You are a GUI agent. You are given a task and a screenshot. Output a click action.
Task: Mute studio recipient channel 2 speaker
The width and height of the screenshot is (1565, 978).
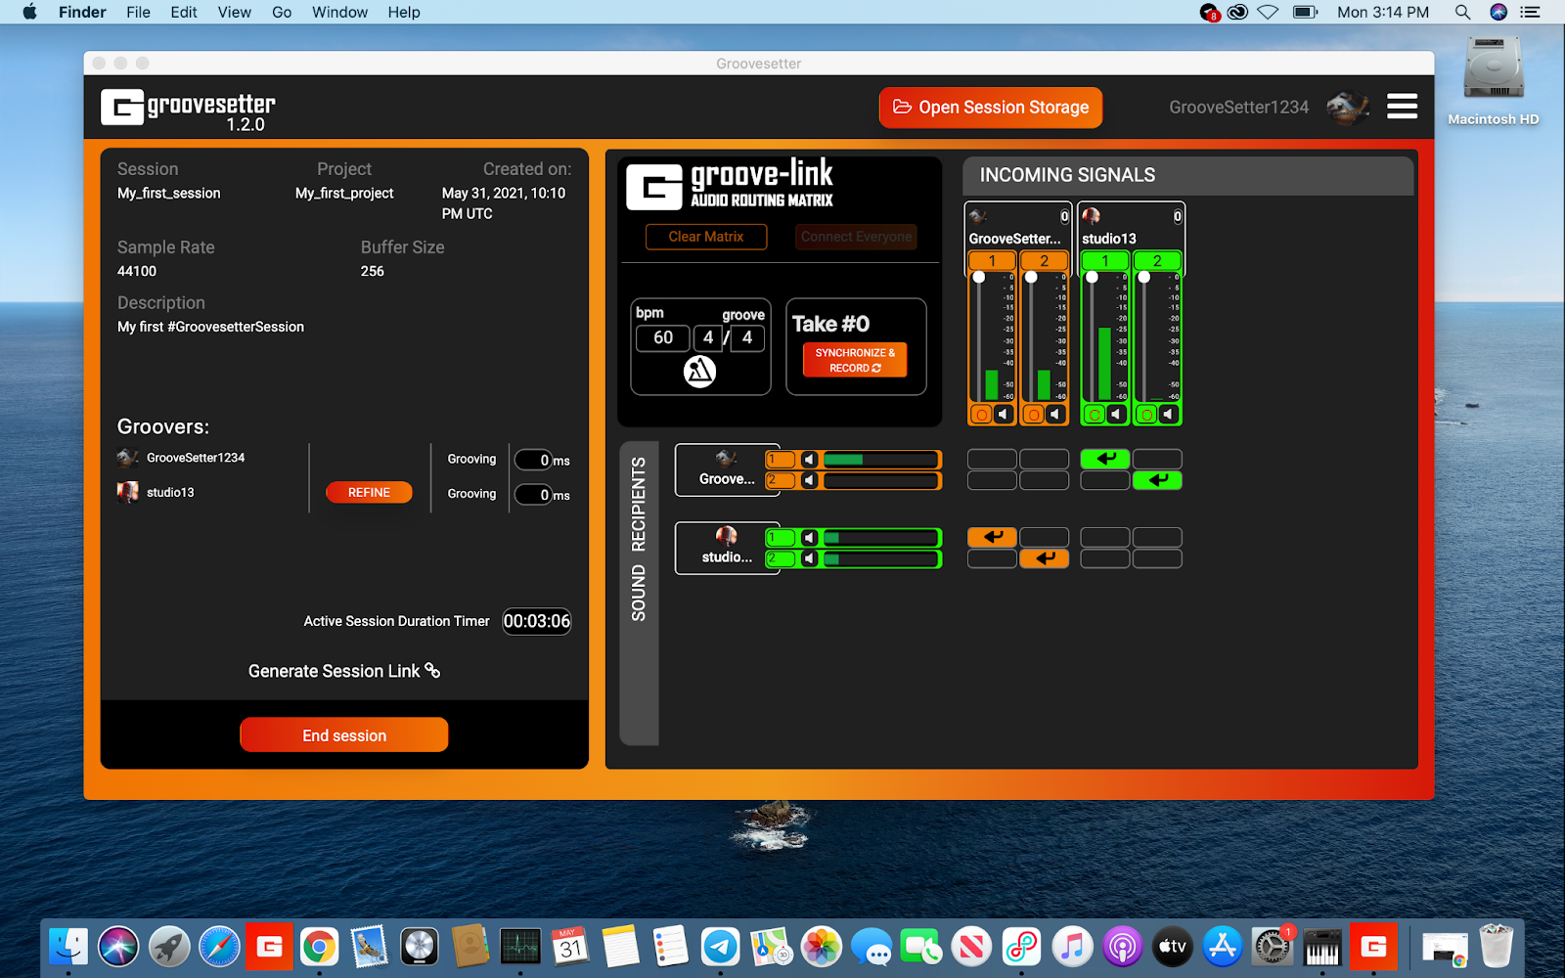pos(809,558)
